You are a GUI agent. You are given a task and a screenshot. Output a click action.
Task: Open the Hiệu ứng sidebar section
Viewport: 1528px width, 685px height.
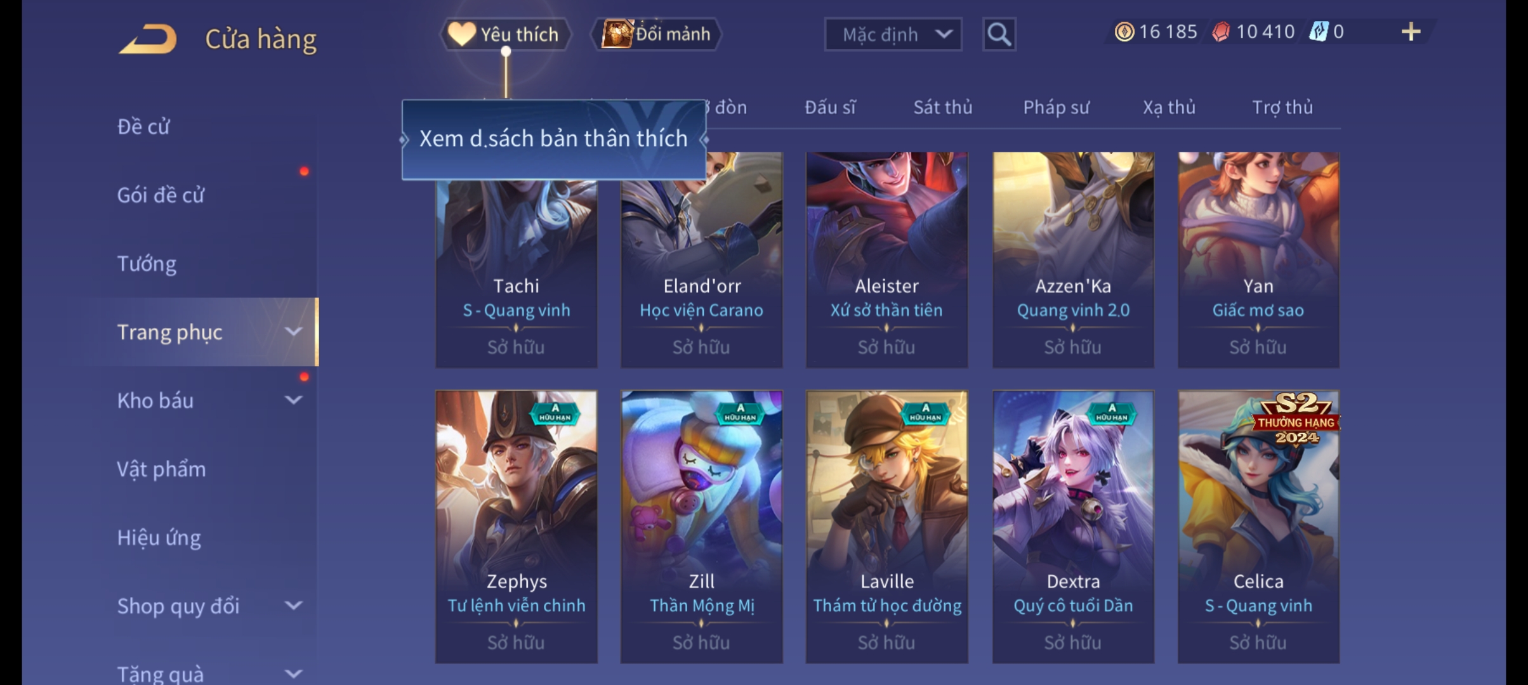(159, 537)
